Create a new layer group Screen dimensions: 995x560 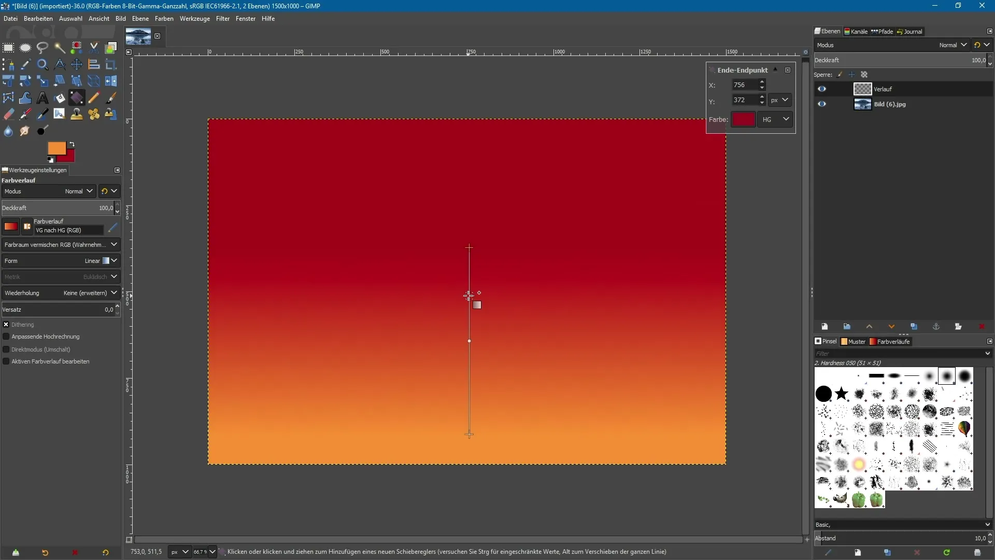point(847,327)
